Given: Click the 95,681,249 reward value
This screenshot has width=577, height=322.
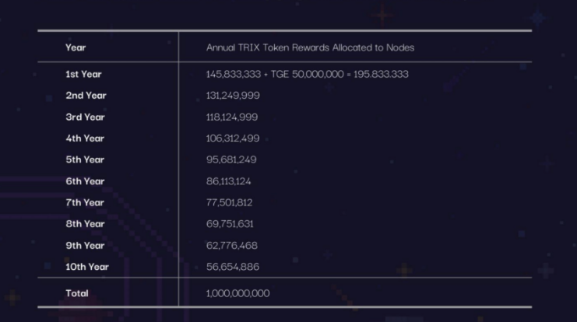Looking at the screenshot, I should click(231, 159).
